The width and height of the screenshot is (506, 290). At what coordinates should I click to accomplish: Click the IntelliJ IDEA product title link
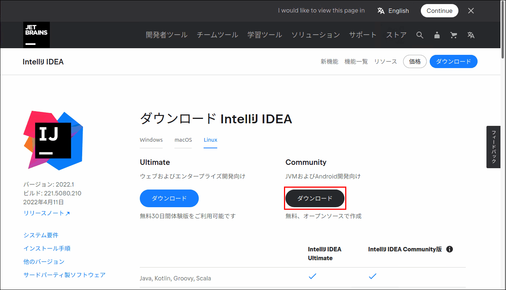coord(43,61)
